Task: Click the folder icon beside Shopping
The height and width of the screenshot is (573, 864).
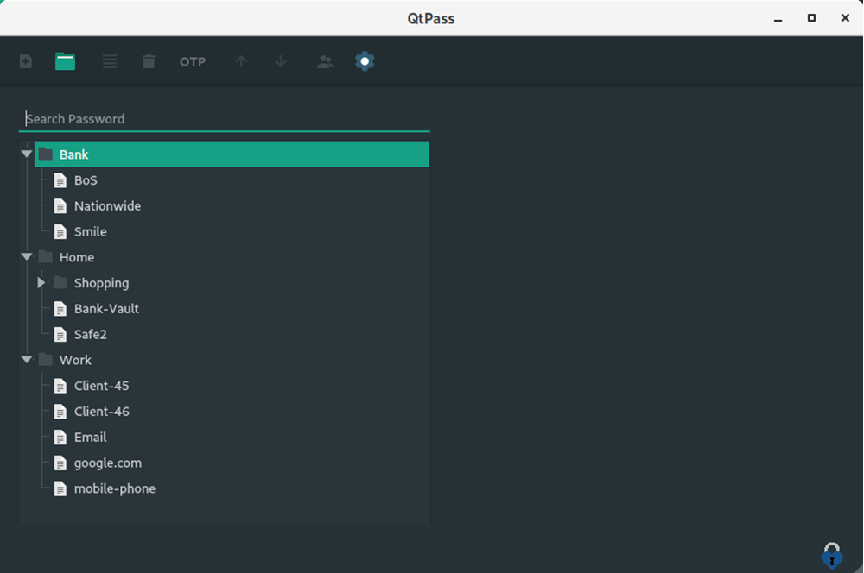Action: click(60, 282)
